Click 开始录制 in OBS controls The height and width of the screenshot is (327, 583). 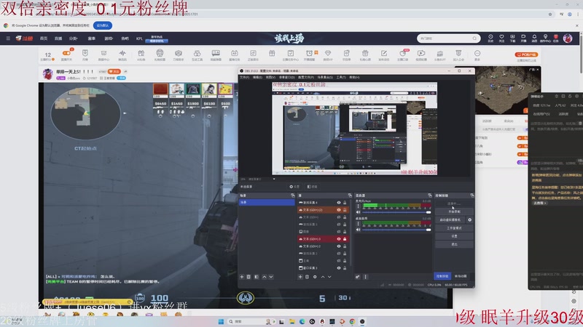pyautogui.click(x=454, y=211)
